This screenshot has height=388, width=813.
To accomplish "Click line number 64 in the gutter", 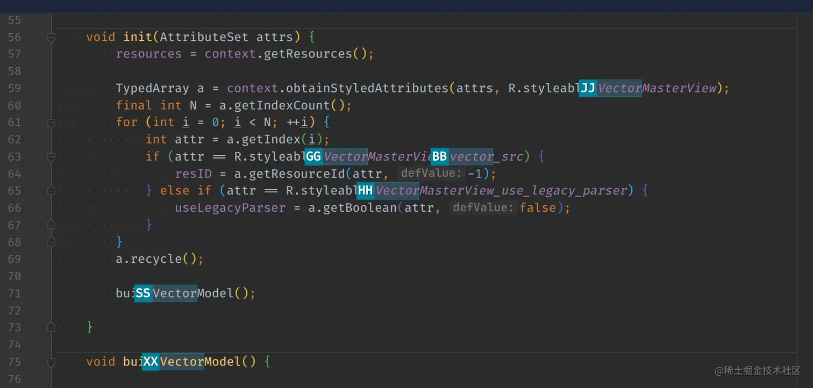I will pos(15,174).
